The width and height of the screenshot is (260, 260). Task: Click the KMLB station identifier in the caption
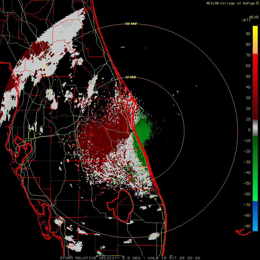[153, 258]
